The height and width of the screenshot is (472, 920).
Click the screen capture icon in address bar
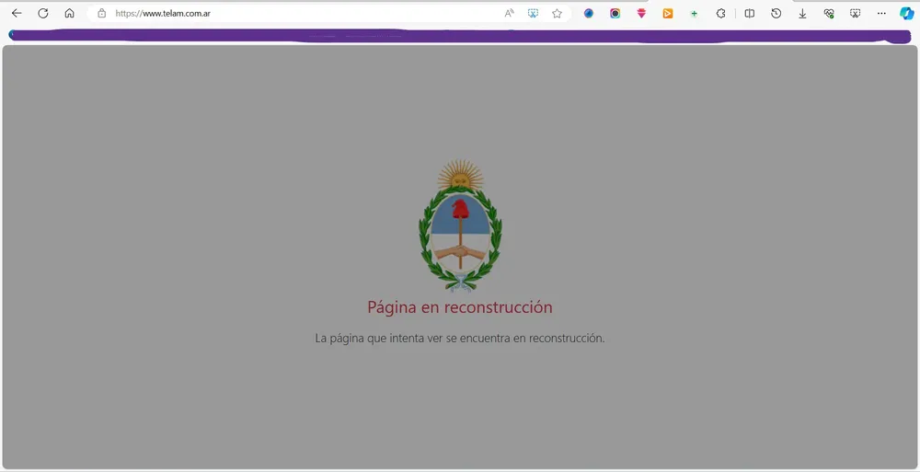(533, 14)
